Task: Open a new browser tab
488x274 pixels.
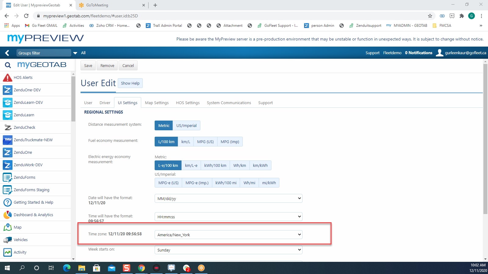Action: coord(155,5)
